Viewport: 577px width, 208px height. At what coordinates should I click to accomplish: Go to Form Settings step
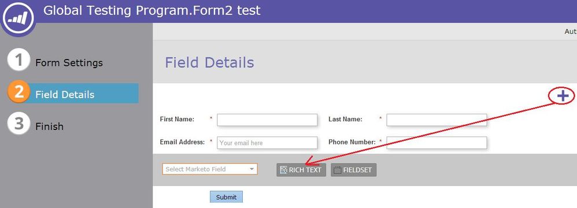(x=69, y=63)
